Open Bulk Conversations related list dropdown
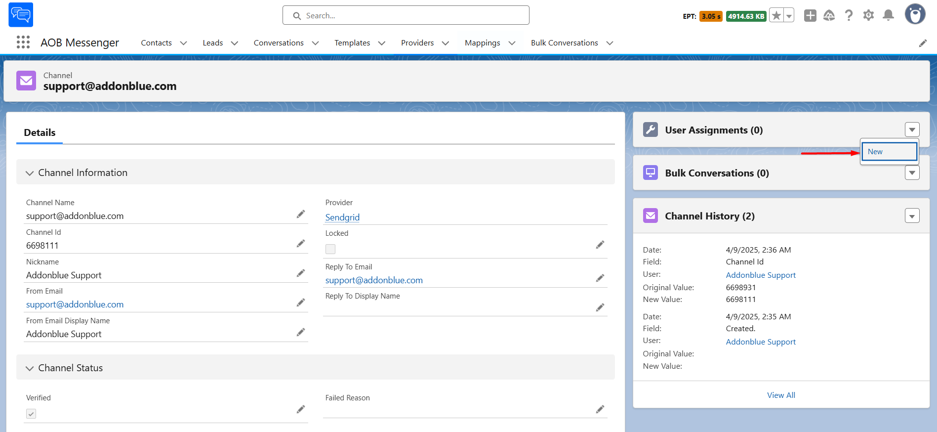This screenshot has height=432, width=937. [912, 173]
